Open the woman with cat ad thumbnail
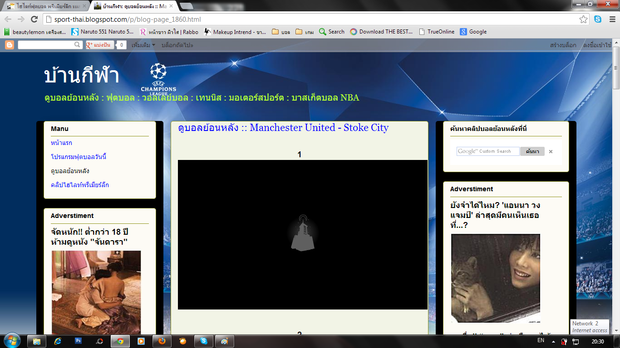620x348 pixels. (496, 278)
